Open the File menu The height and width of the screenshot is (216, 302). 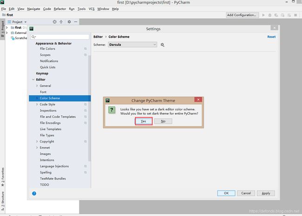tap(3, 9)
